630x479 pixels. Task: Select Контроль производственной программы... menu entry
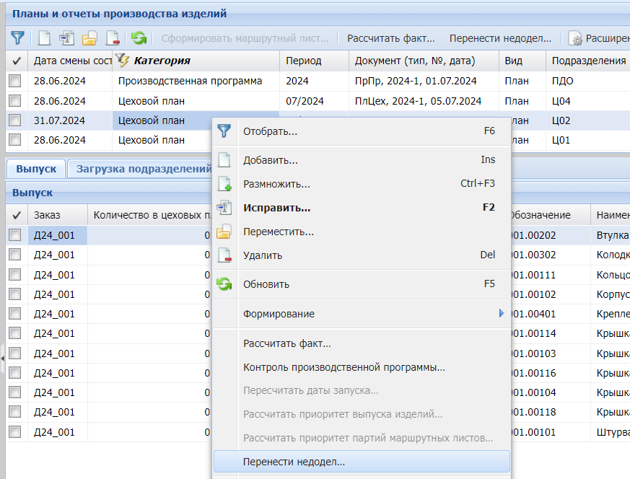[344, 367]
